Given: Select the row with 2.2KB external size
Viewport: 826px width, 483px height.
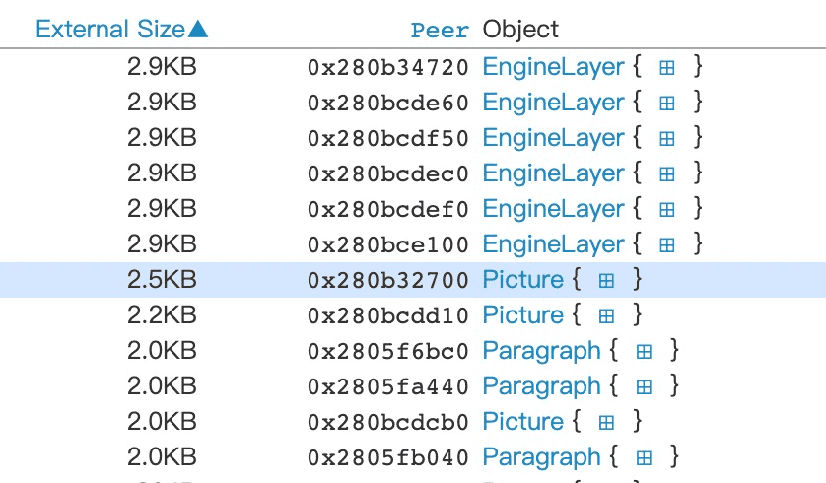Looking at the screenshot, I should click(413, 315).
